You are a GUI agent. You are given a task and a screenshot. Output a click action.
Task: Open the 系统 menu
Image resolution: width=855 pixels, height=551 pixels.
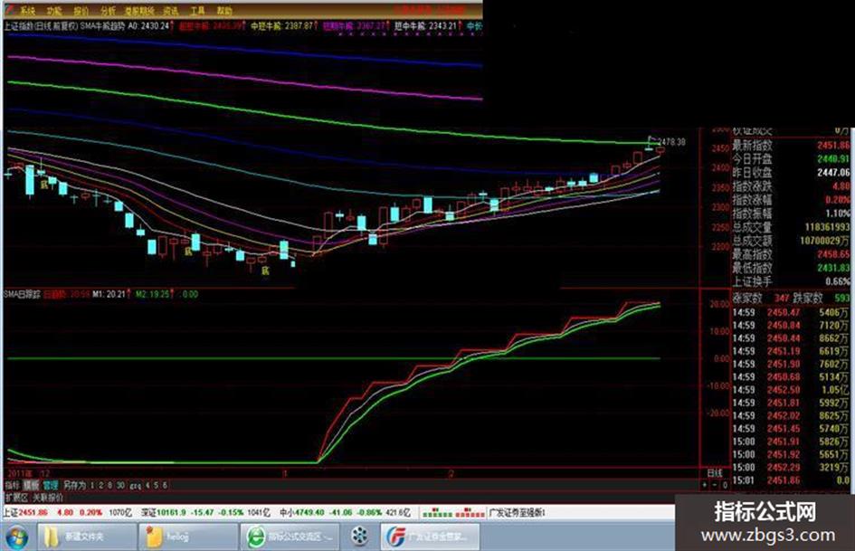(x=27, y=10)
